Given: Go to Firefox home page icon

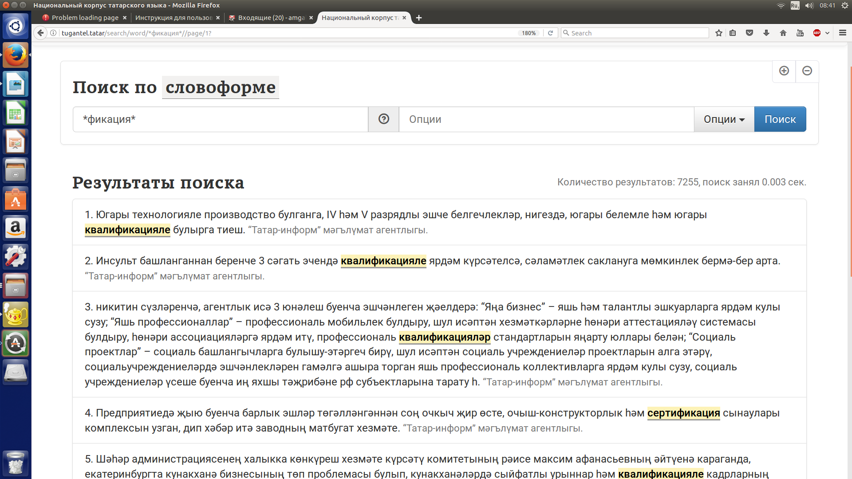Looking at the screenshot, I should point(783,33).
